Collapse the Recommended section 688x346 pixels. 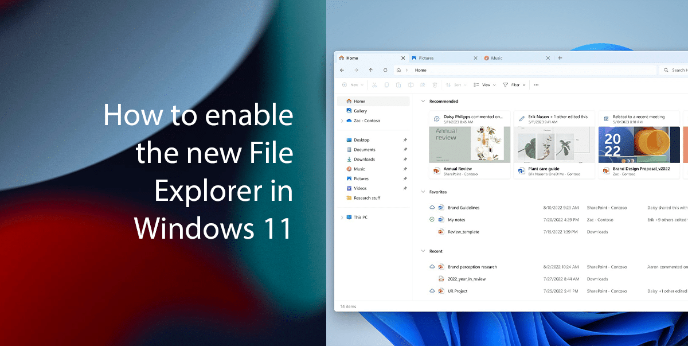[x=423, y=101]
